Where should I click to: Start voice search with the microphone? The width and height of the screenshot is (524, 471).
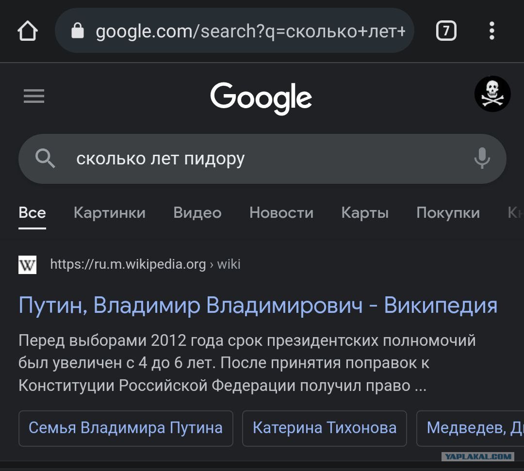[x=482, y=158]
